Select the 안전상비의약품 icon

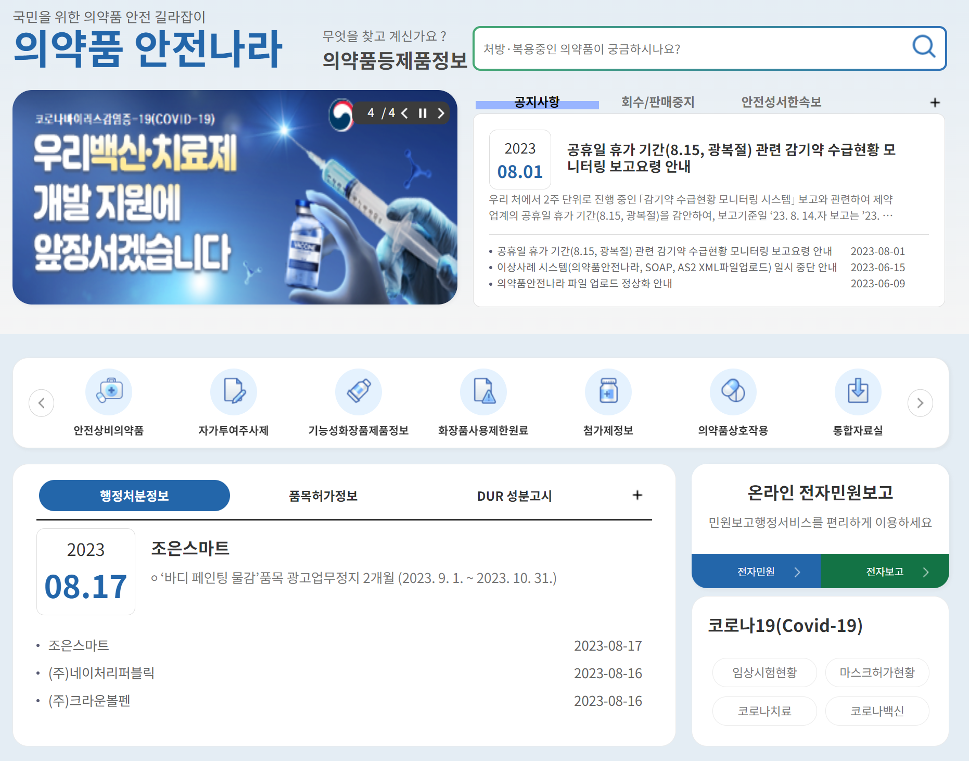point(109,391)
